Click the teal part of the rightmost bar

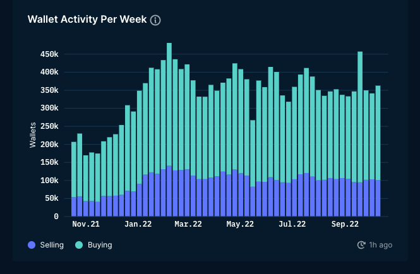378,133
